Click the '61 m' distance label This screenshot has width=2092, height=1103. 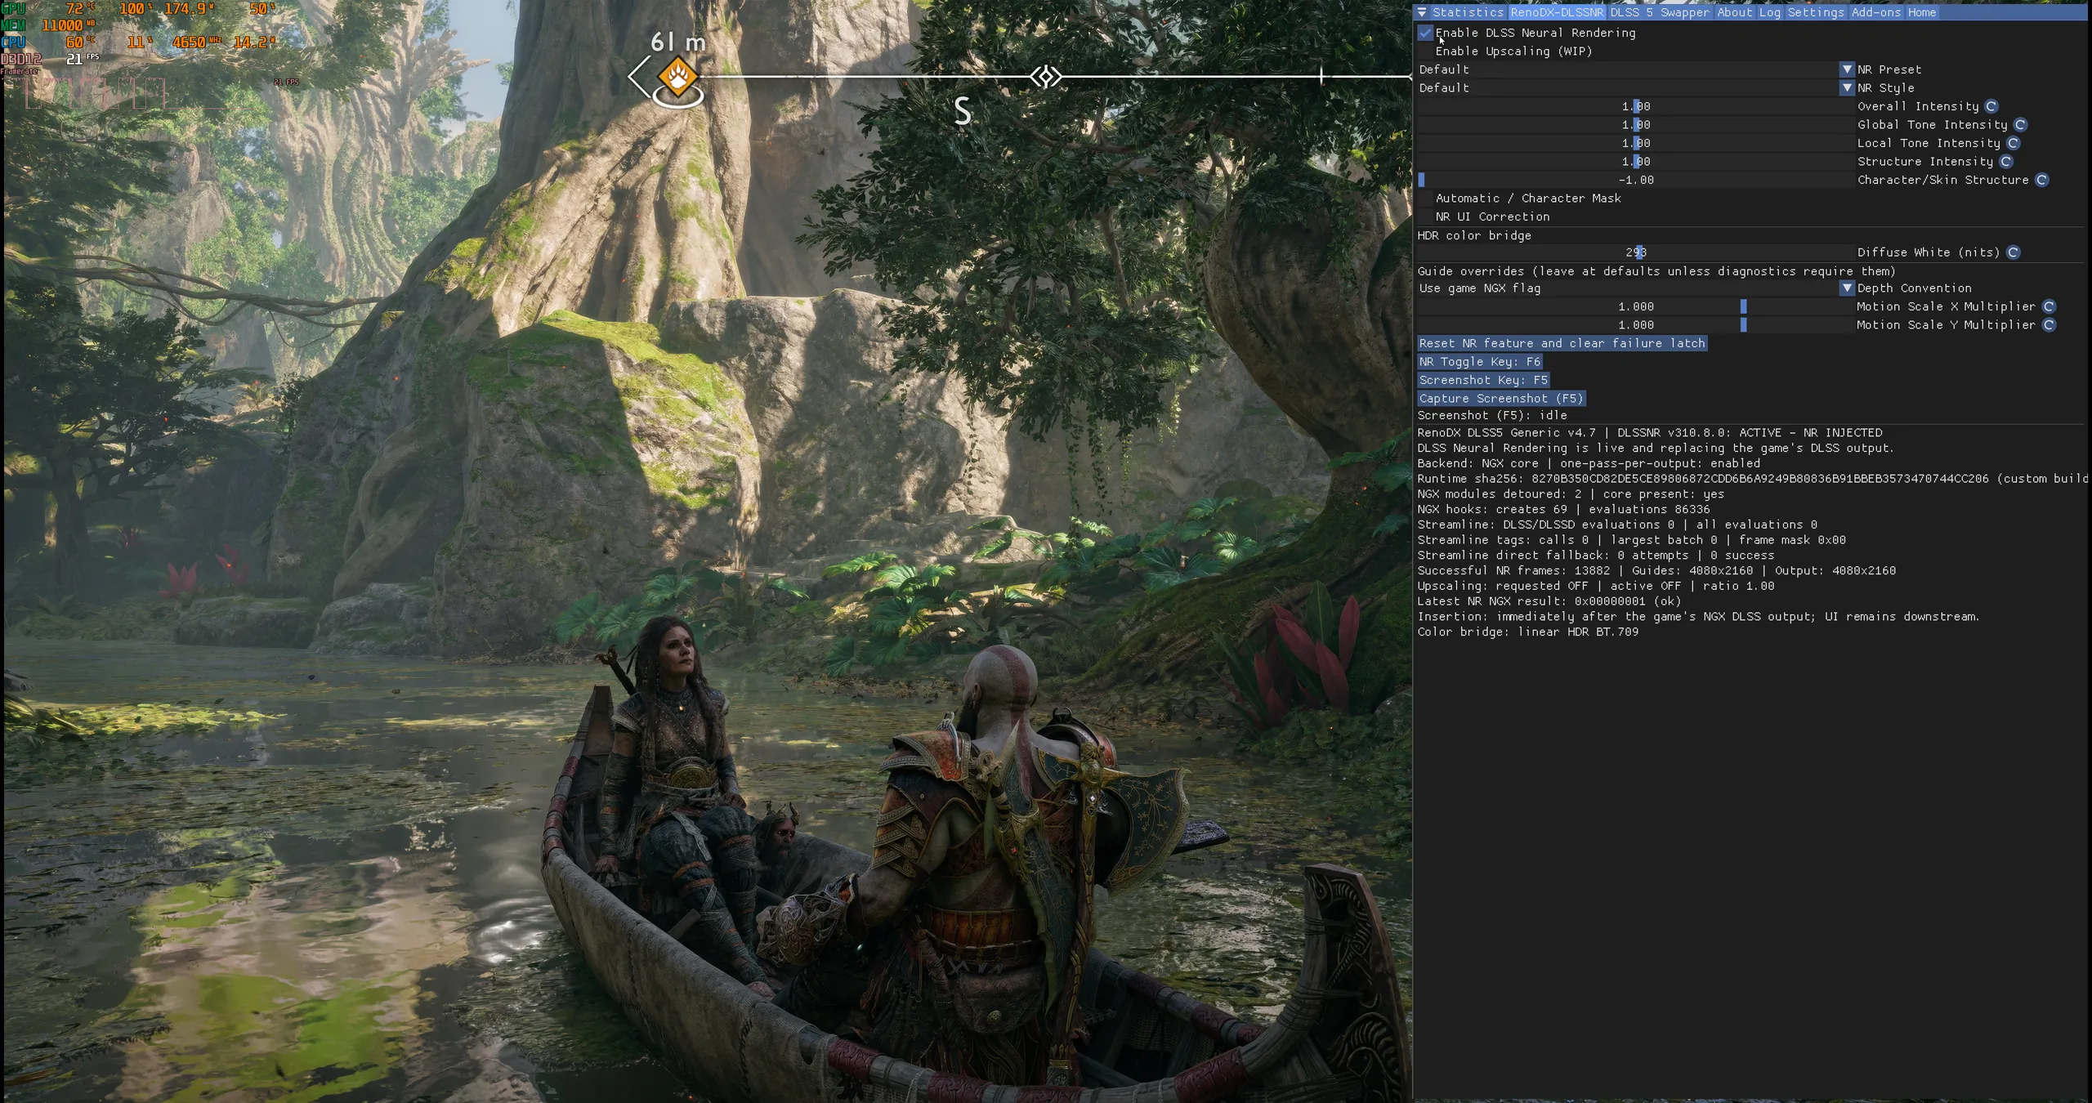677,42
